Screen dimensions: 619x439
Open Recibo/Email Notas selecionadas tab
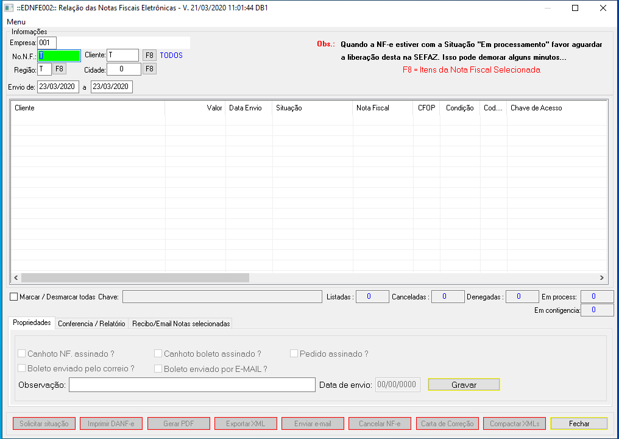point(181,324)
